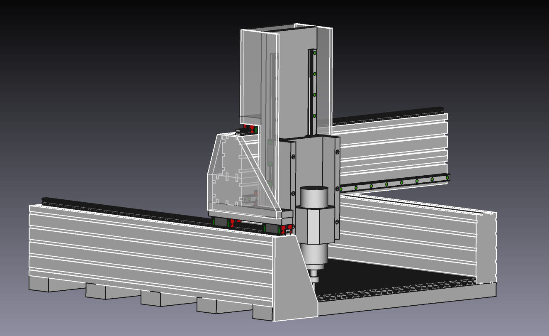This screenshot has height=336, width=549.
Task: Select the horizontal gantry beam extrusion
Action: pyautogui.click(x=394, y=141)
